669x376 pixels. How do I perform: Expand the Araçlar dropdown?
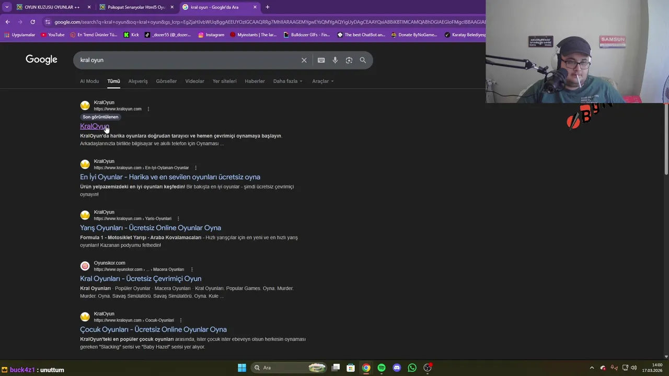(x=322, y=81)
